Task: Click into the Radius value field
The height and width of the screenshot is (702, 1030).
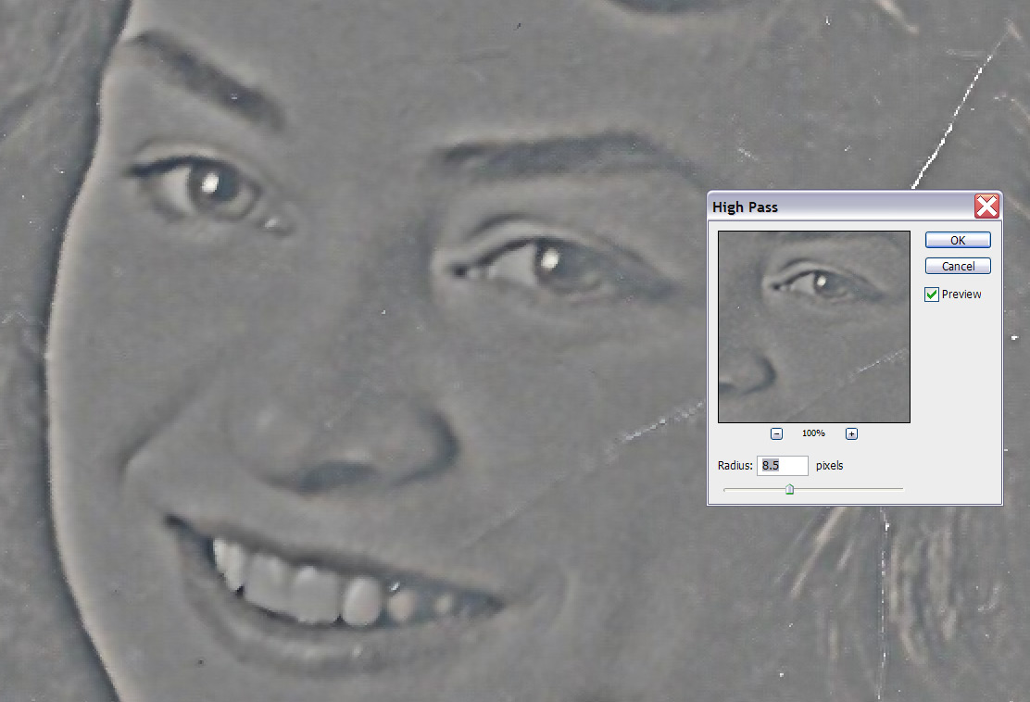Action: (x=783, y=466)
